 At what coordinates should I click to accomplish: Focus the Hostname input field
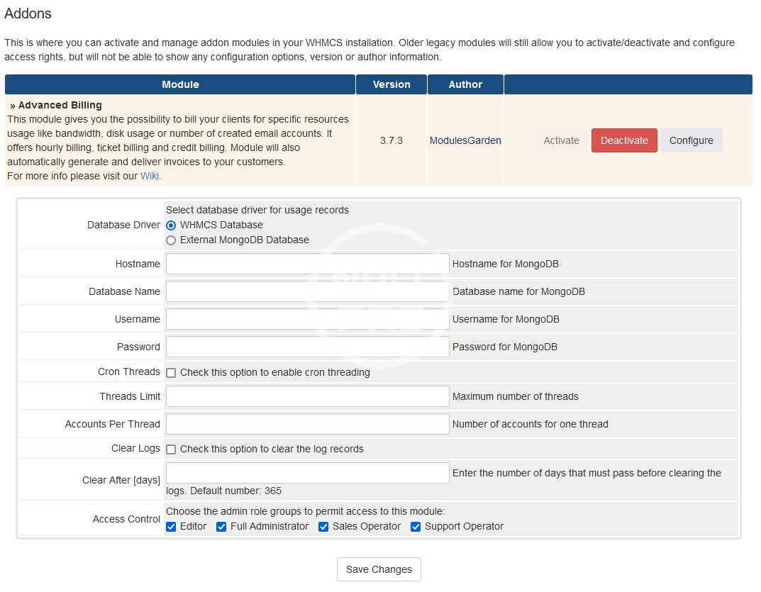point(307,264)
